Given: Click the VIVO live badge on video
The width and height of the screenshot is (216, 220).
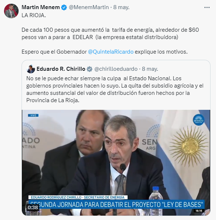Looking at the screenshot, I should 33,115.
